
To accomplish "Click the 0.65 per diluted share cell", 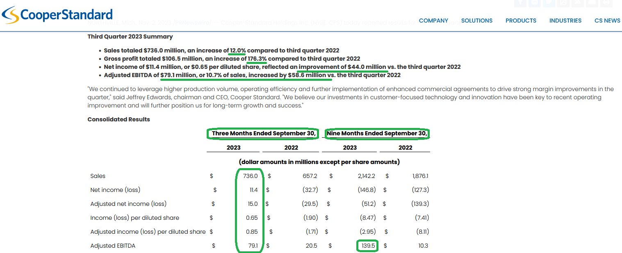I will click(252, 218).
